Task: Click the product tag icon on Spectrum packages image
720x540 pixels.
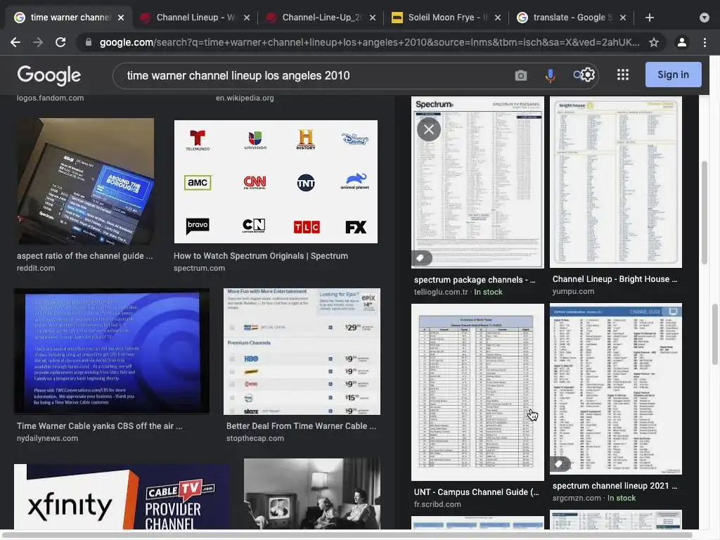Action: pyautogui.click(x=420, y=258)
